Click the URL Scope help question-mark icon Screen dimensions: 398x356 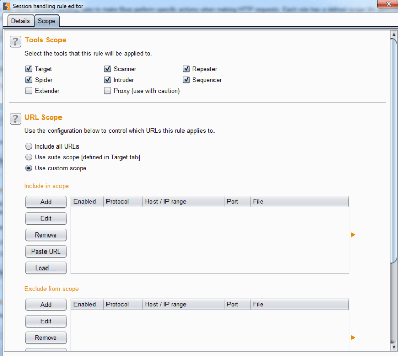pos(16,118)
